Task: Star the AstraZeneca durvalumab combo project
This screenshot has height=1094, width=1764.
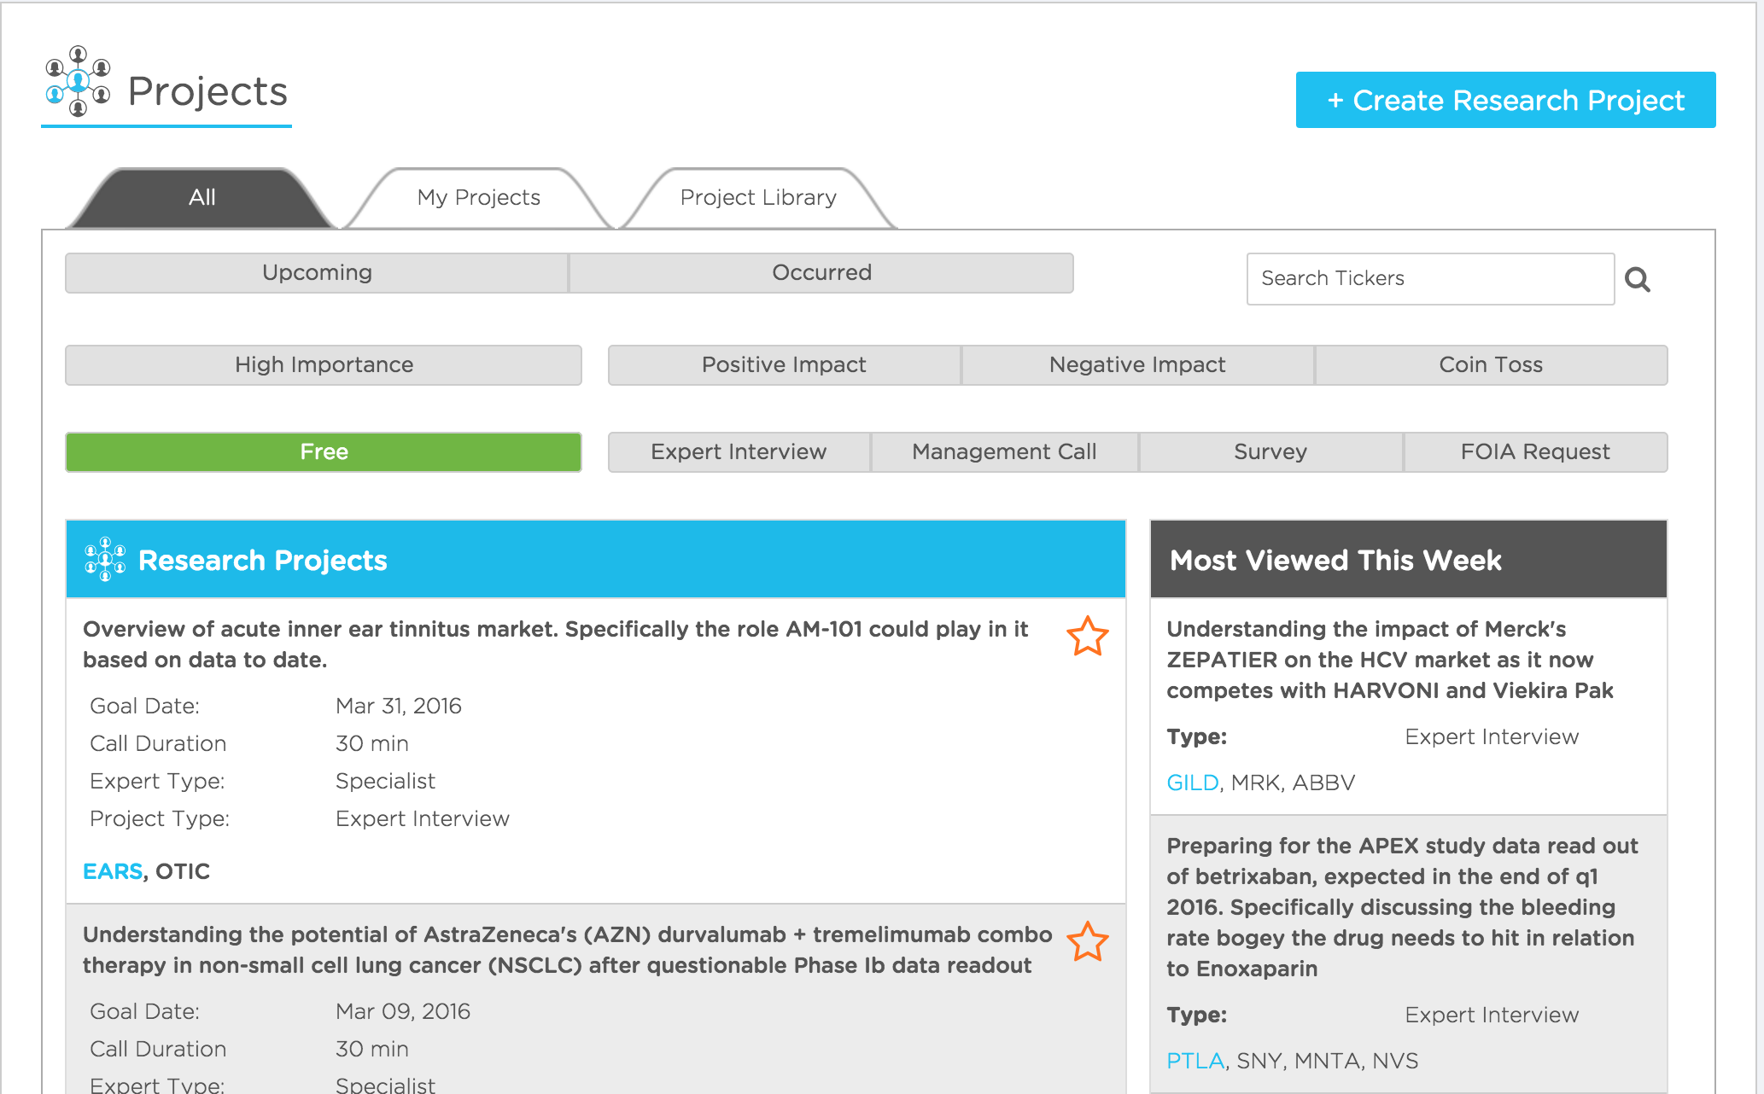Action: pyautogui.click(x=1089, y=942)
